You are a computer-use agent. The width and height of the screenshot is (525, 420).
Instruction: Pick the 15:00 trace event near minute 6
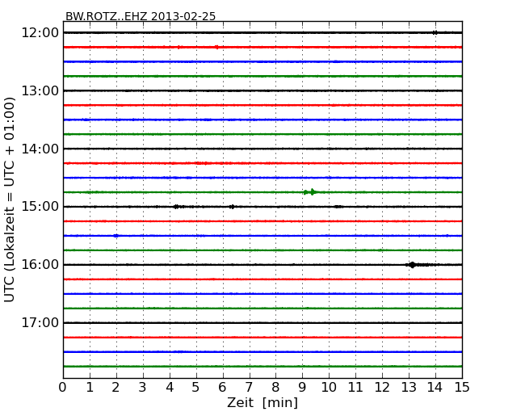coord(232,207)
